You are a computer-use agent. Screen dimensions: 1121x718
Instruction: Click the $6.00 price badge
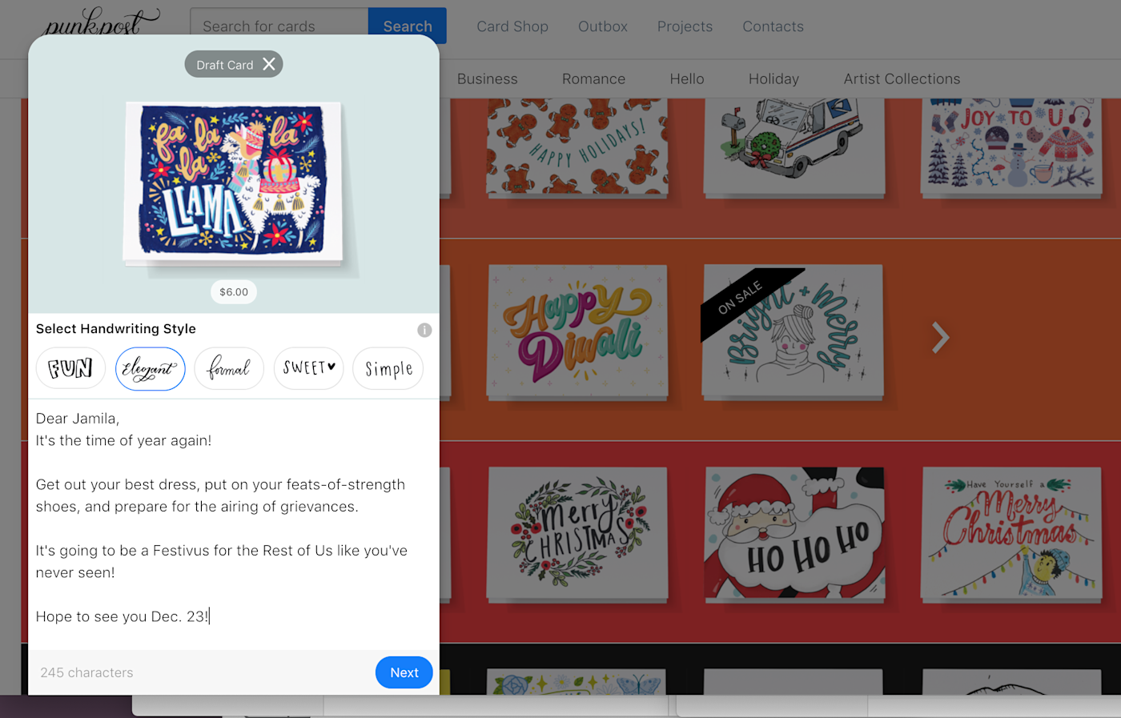point(233,291)
